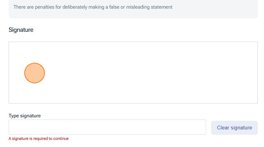
Task: Click the false statement penalties notice
Action: [x=93, y=7]
